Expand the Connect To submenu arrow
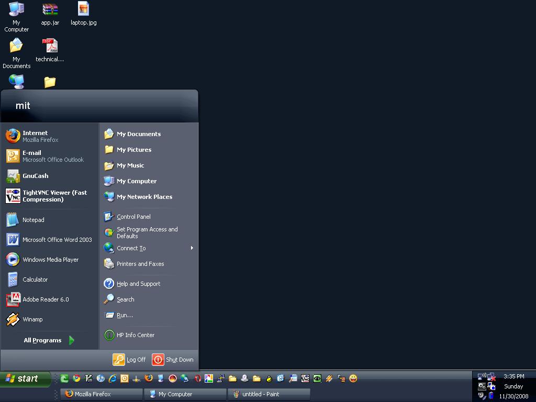Viewport: 536px width, 402px height. tap(192, 248)
